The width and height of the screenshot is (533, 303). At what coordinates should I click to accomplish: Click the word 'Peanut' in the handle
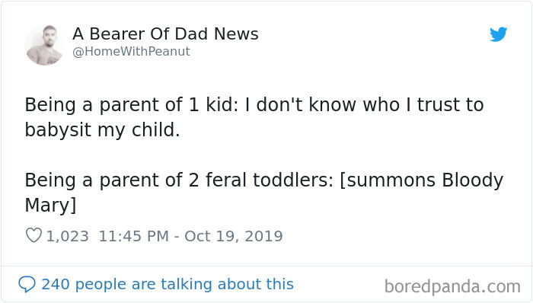point(169,51)
